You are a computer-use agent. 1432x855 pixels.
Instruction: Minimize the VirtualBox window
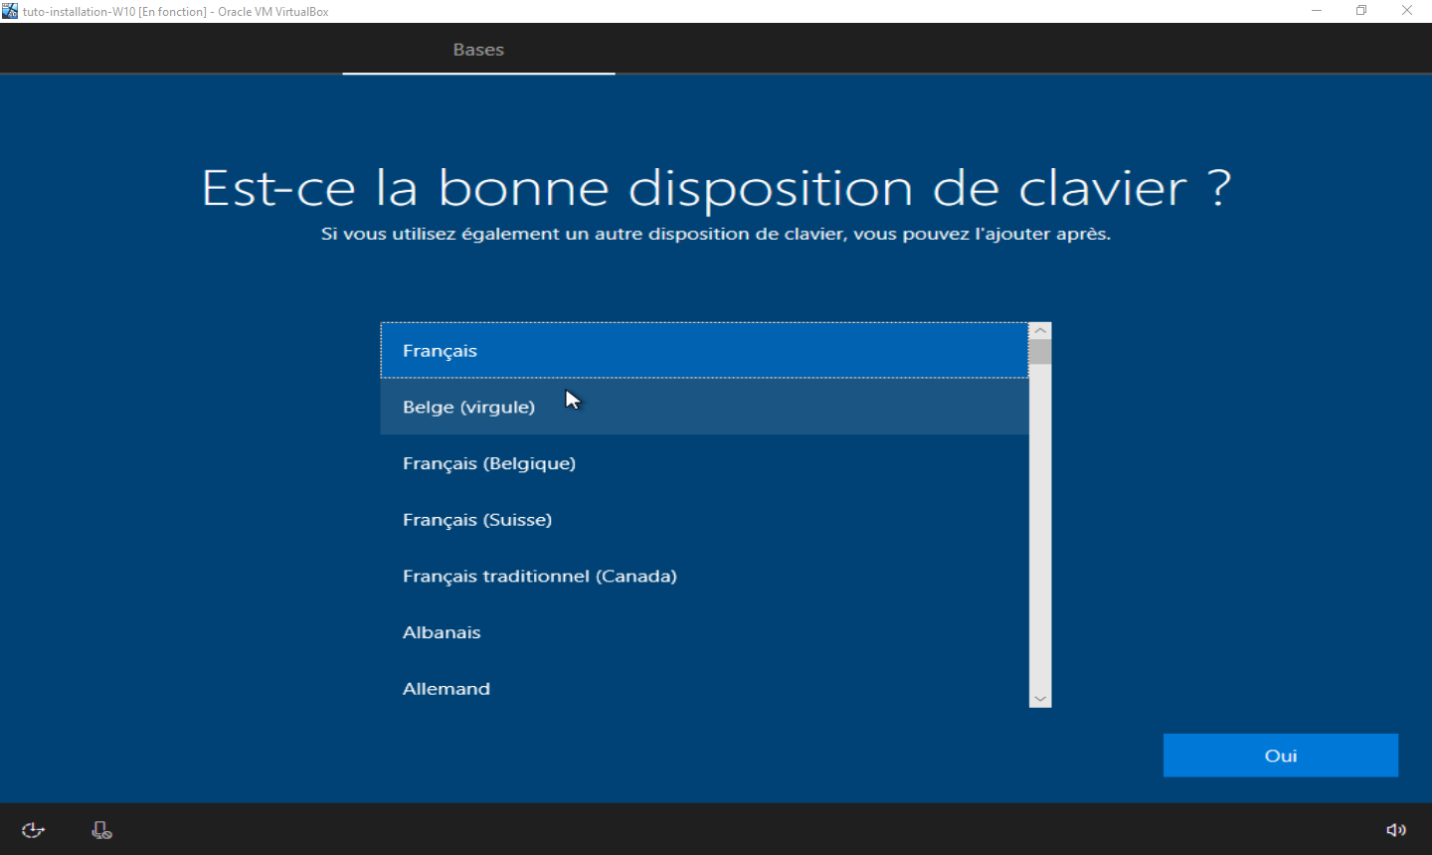point(1316,10)
